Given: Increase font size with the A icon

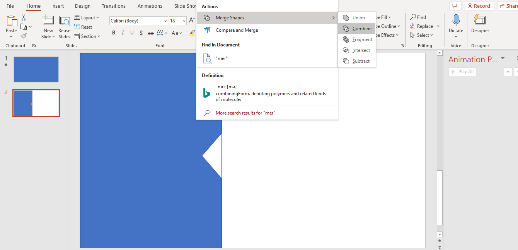Looking at the screenshot, I should coord(192,21).
